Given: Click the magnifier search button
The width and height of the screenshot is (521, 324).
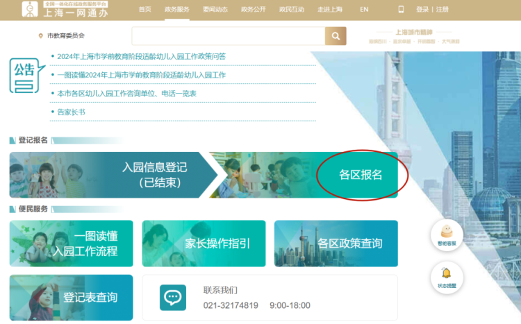Looking at the screenshot, I should pyautogui.click(x=335, y=36).
